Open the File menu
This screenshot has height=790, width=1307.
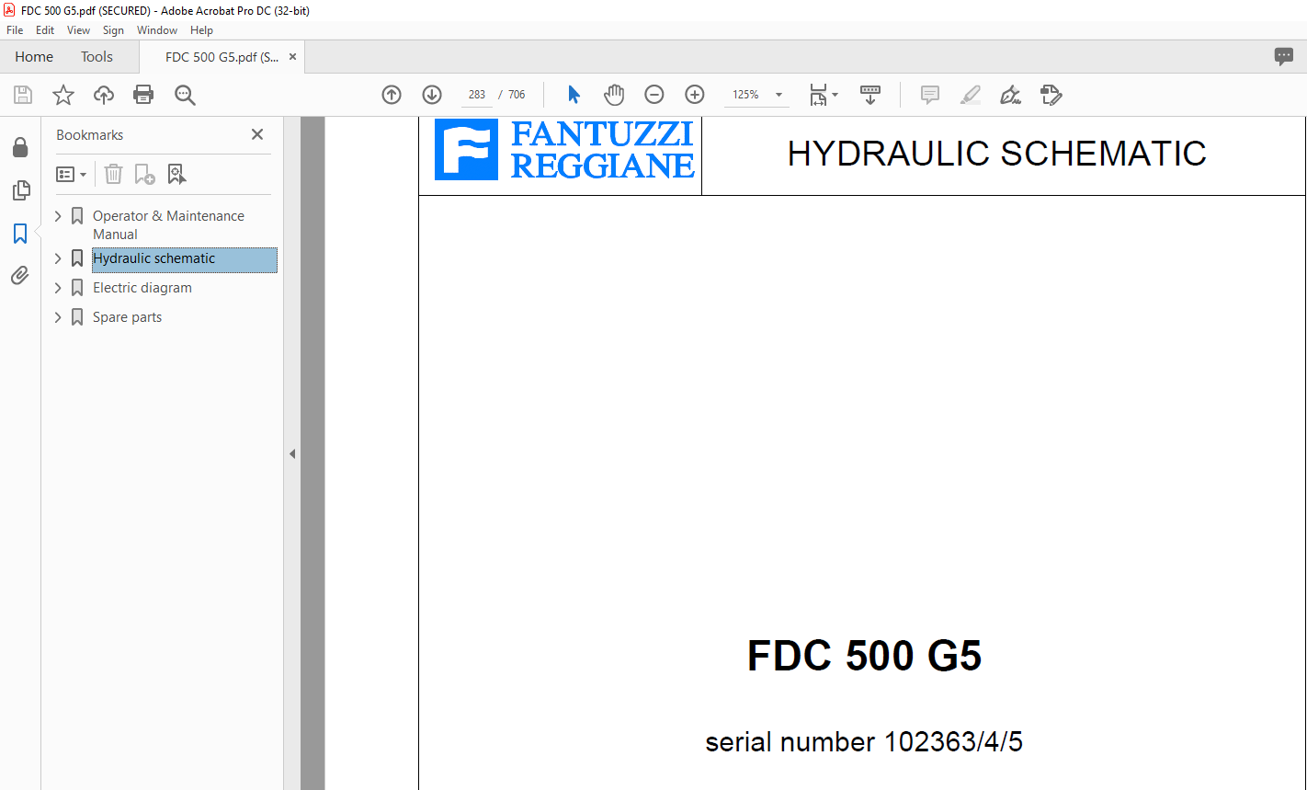click(x=15, y=30)
